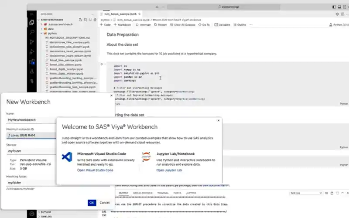Screen dimensions: 349x218
Task: Open Variables from notebook toolbar
Action: pos(222,25)
